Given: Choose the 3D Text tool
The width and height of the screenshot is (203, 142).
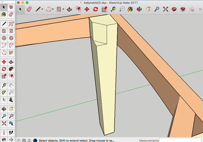Looking at the screenshot, I should click(x=11, y=100).
